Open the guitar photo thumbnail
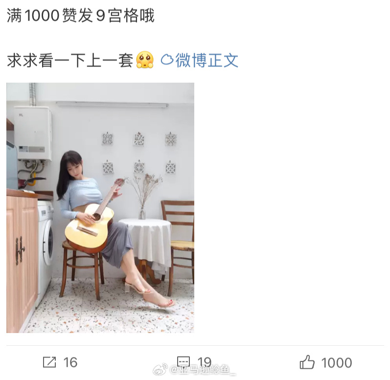390x380 pixels. click(x=100, y=208)
